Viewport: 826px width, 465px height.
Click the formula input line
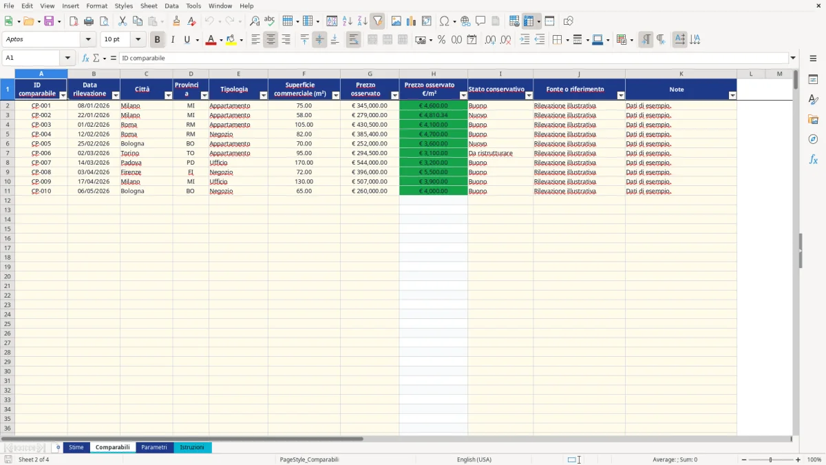454,59
